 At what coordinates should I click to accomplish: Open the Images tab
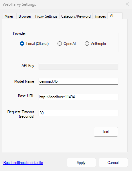click(x=100, y=16)
